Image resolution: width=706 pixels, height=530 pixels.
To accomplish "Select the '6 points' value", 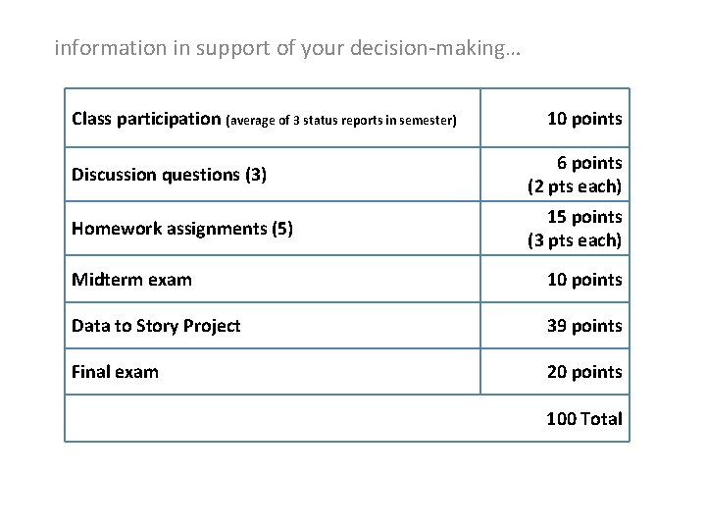I will point(589,162).
